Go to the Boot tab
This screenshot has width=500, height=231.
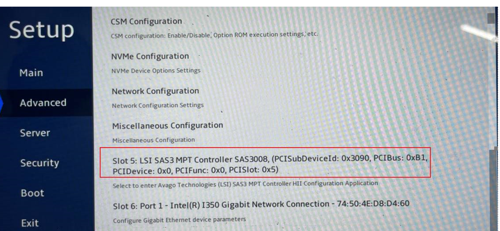32,193
